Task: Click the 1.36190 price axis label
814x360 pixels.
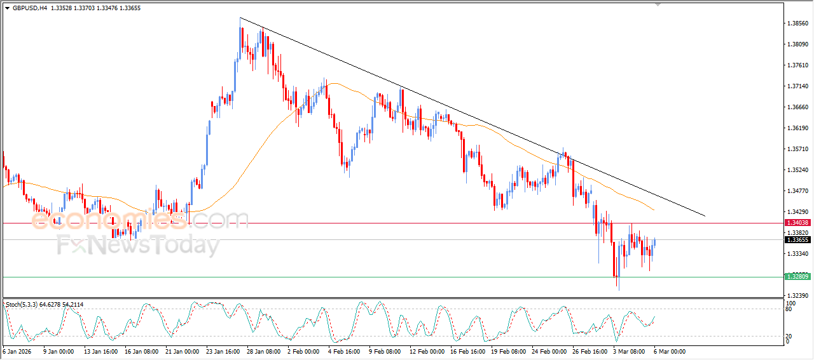Action: (x=797, y=128)
